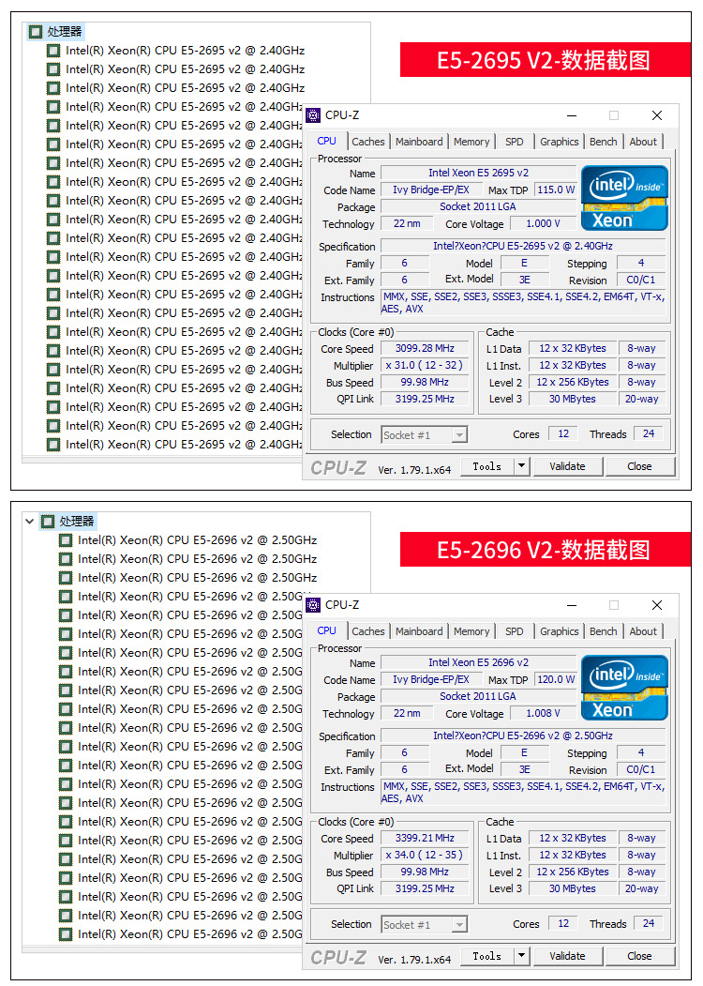Open Graphics tab in E5 2696 CPU-Z

point(560,632)
